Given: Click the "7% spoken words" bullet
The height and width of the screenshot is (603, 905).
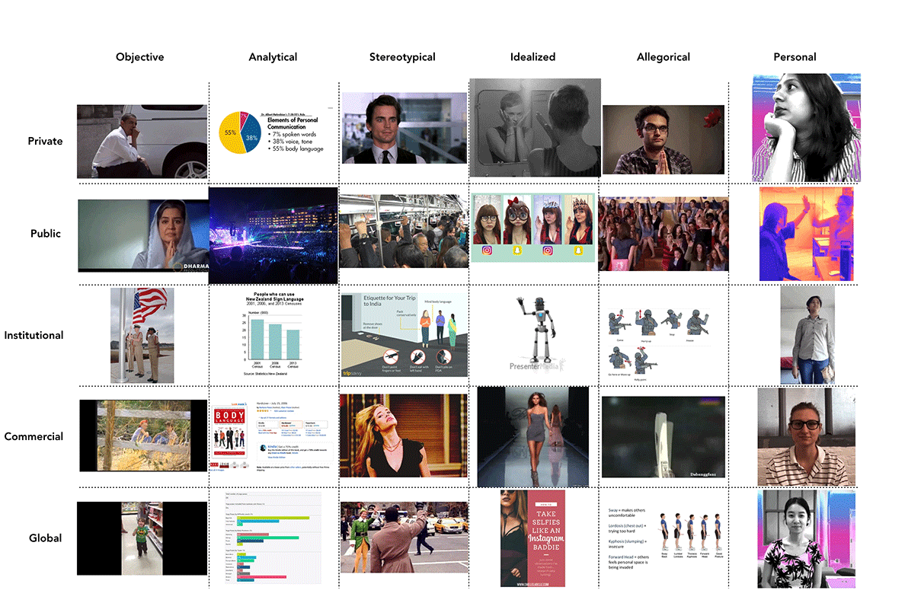Looking at the screenshot, I should [x=292, y=135].
